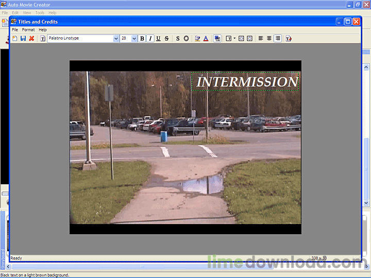Screen dimensions: 371x278
Task: Click the Auto Movie Creator title bar icon
Action: pos(3,5)
